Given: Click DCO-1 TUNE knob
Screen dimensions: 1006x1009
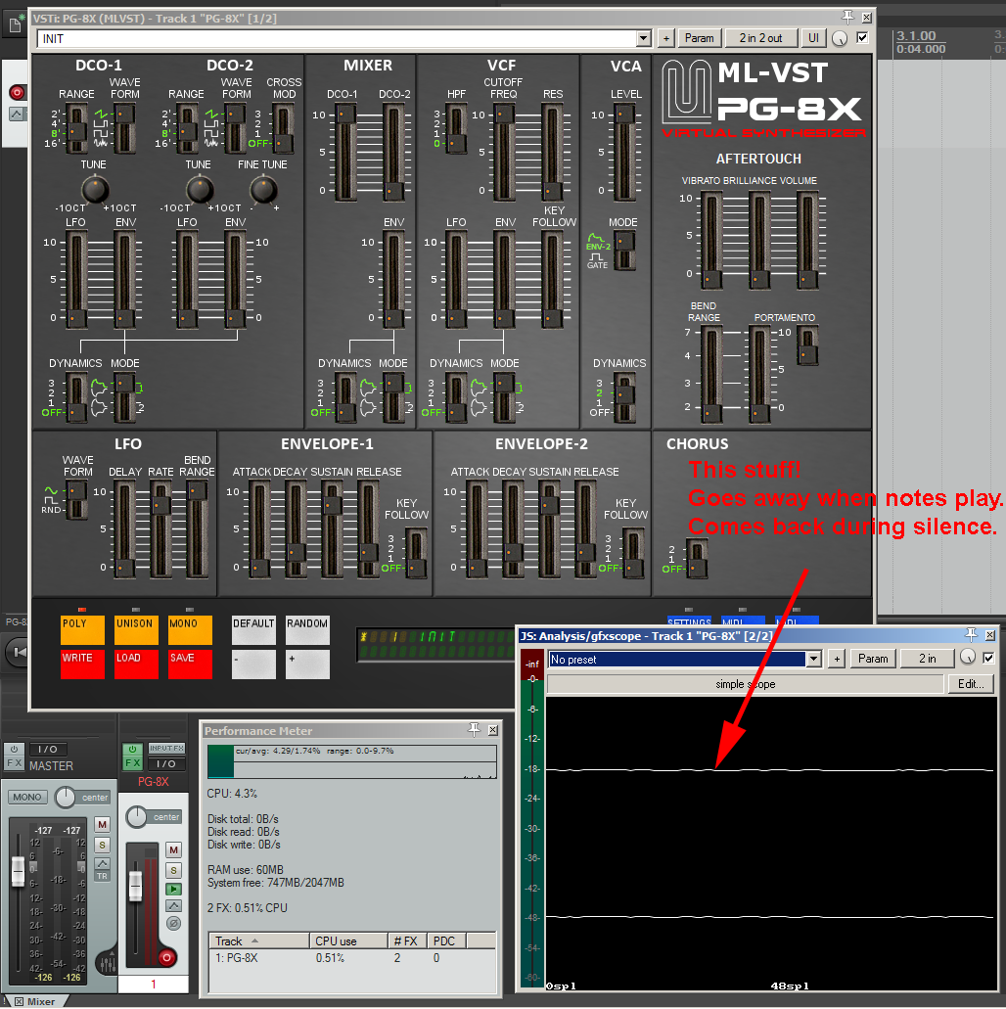Looking at the screenshot, I should [x=95, y=190].
